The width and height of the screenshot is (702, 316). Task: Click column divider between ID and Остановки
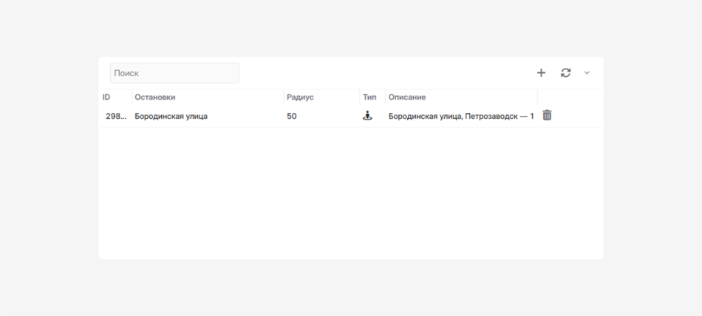(132, 97)
